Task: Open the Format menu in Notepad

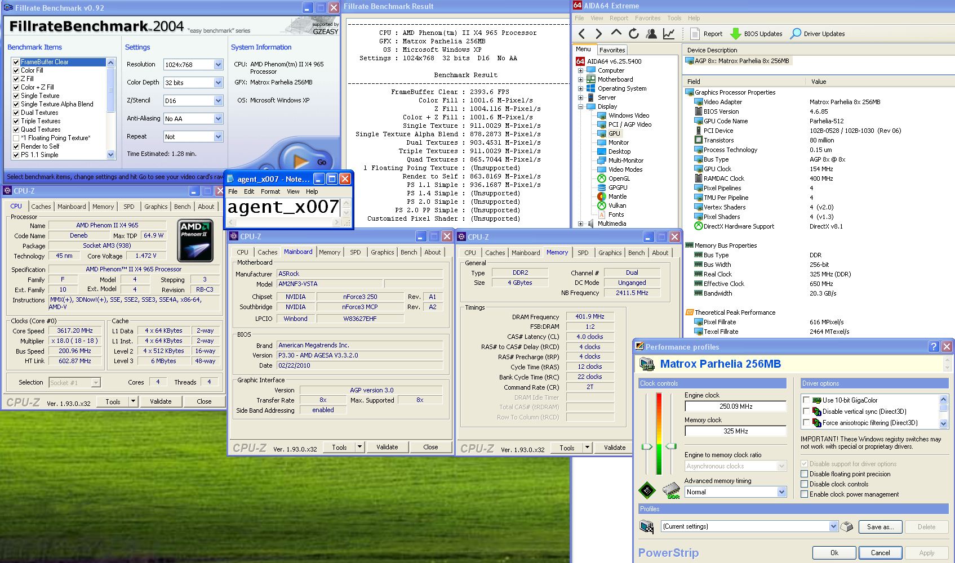Action: click(x=270, y=191)
